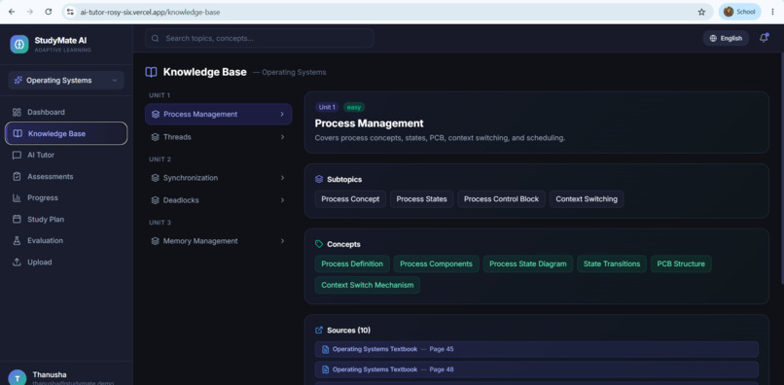Click the green easy difficulty badge
The height and width of the screenshot is (385, 784).
tap(354, 107)
